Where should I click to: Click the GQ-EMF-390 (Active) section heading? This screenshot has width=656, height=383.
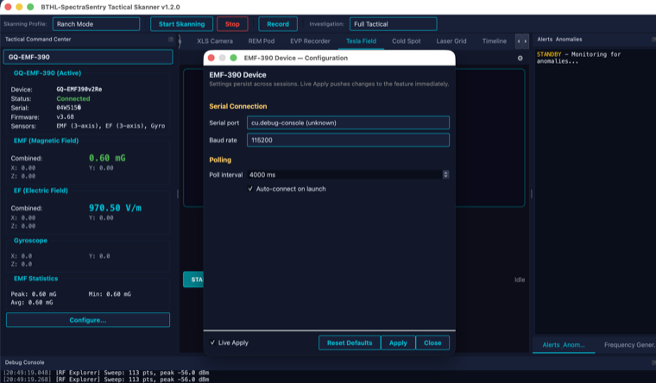pos(47,72)
